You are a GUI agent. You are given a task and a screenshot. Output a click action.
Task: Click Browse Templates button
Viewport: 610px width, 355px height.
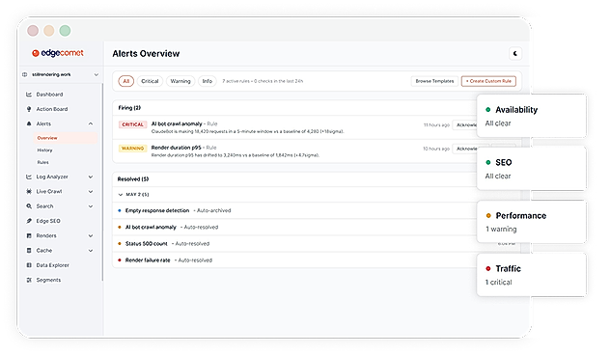434,81
